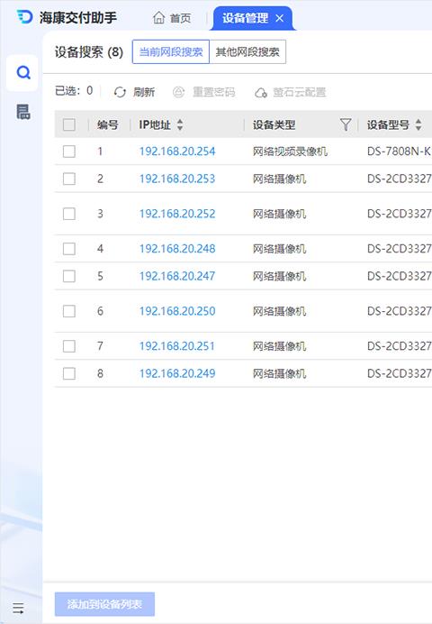Open IP link 192.168.20.248

tap(177, 249)
